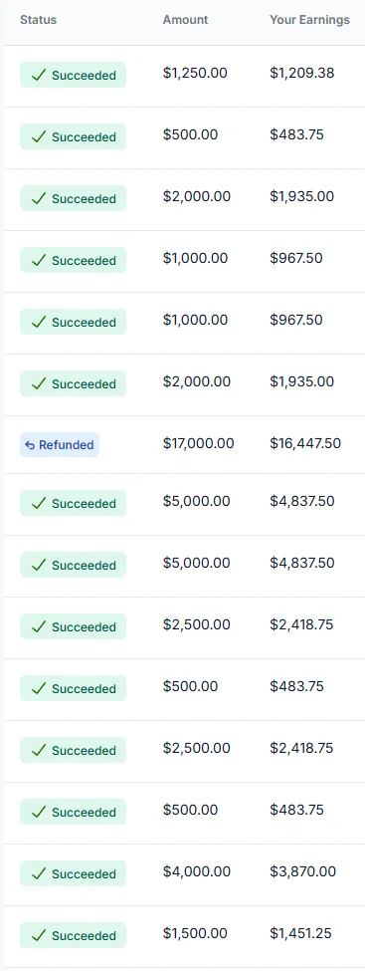365x971 pixels.
Task: Sort by the Your Earnings column header
Action: tap(310, 20)
